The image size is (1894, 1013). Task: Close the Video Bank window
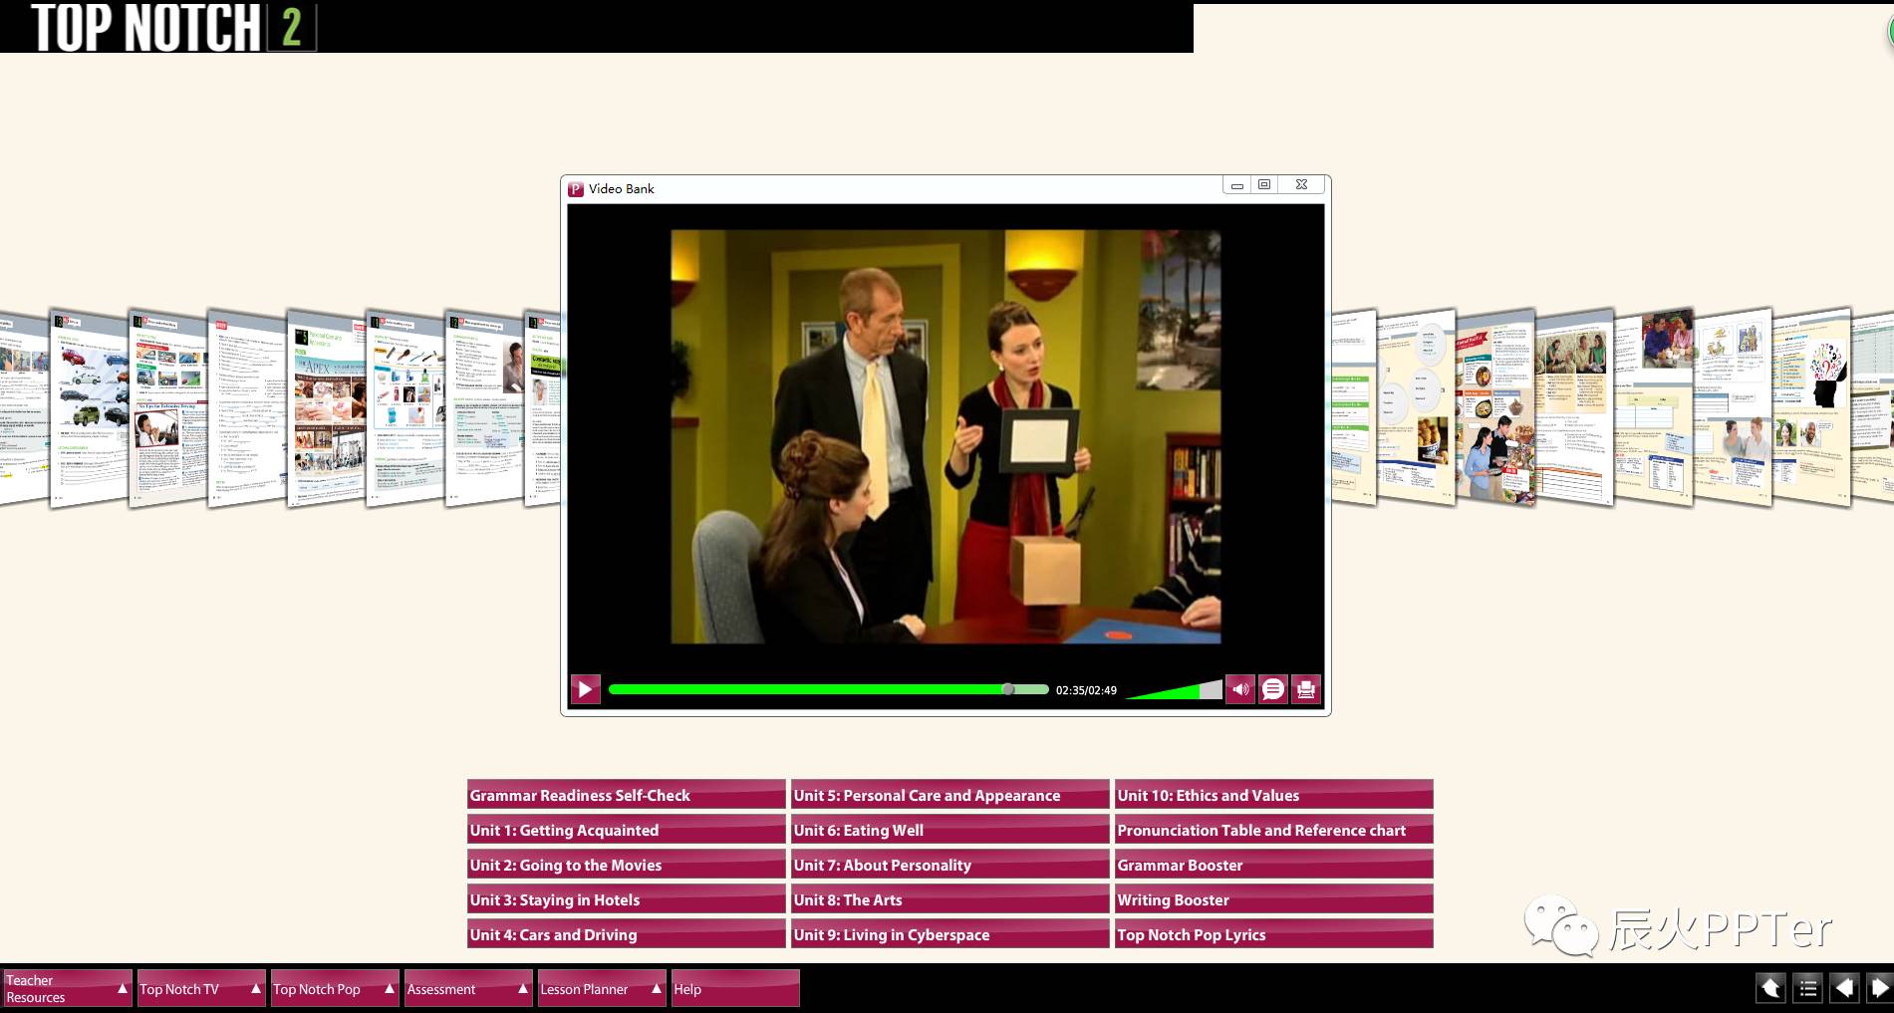pos(1301,185)
